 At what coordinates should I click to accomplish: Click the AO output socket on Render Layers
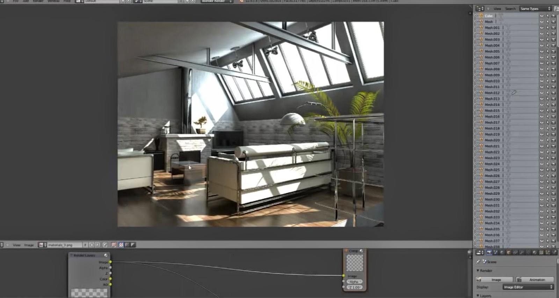pos(110,284)
